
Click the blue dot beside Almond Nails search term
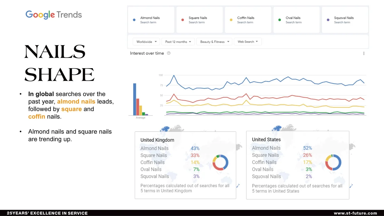point(134,20)
